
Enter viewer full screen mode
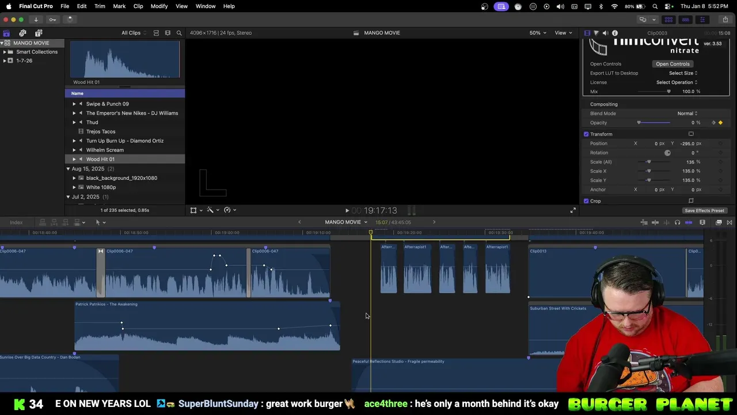[573, 210]
